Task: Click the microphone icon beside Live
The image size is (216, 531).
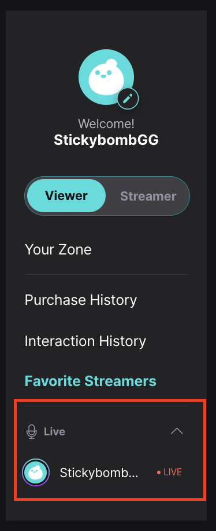Action: pos(32,432)
